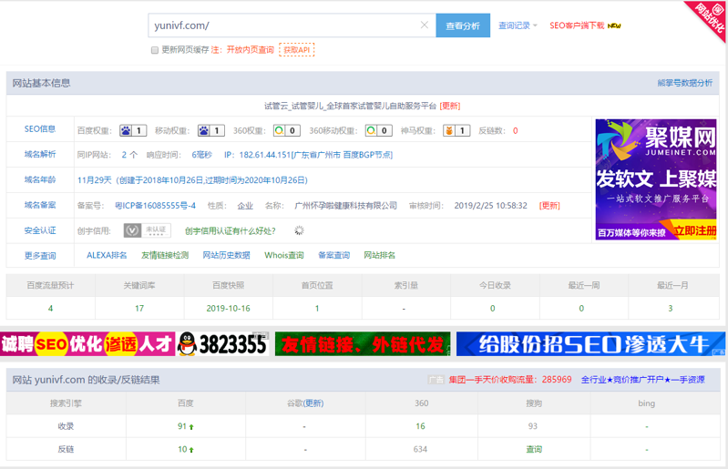
Task: Click the green arrow next to 91
Action: 191,427
